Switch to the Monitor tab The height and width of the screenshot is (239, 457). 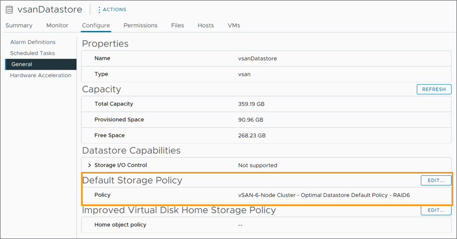57,26
